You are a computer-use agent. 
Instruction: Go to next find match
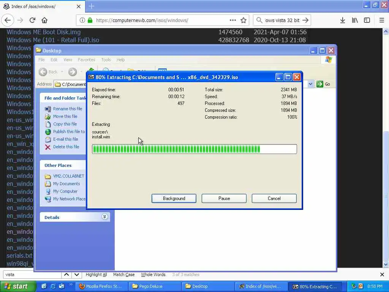[x=77, y=275]
